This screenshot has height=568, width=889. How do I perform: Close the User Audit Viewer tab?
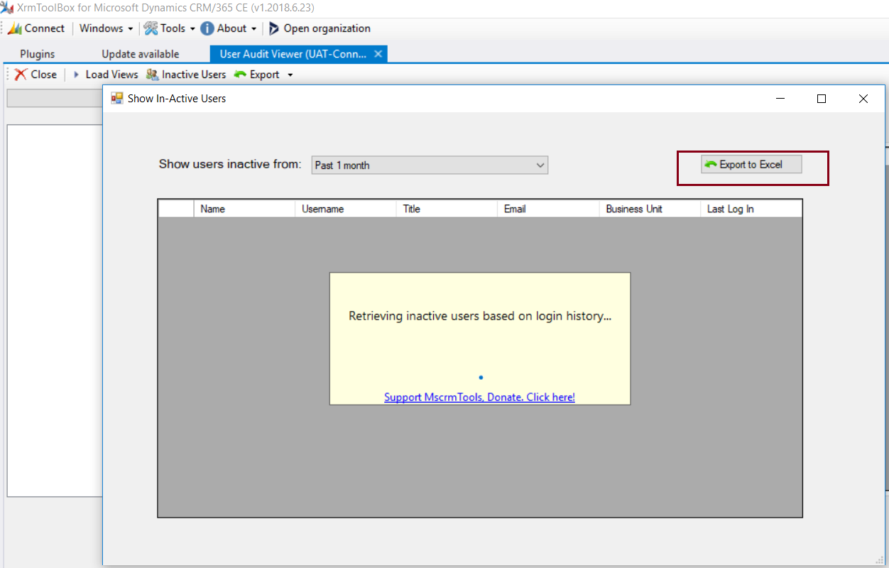[378, 53]
